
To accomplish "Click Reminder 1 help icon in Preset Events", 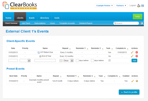I will pyautogui.click(x=78, y=76).
